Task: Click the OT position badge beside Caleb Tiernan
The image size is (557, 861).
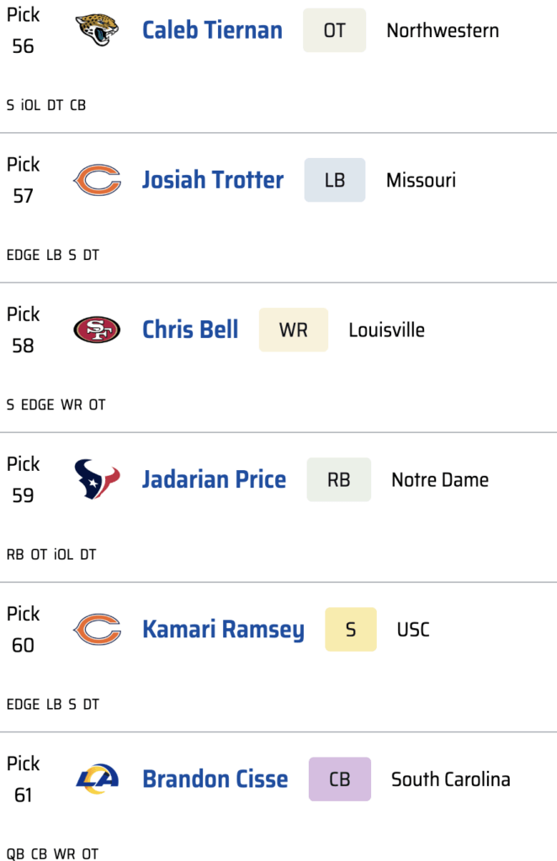Action: (334, 30)
